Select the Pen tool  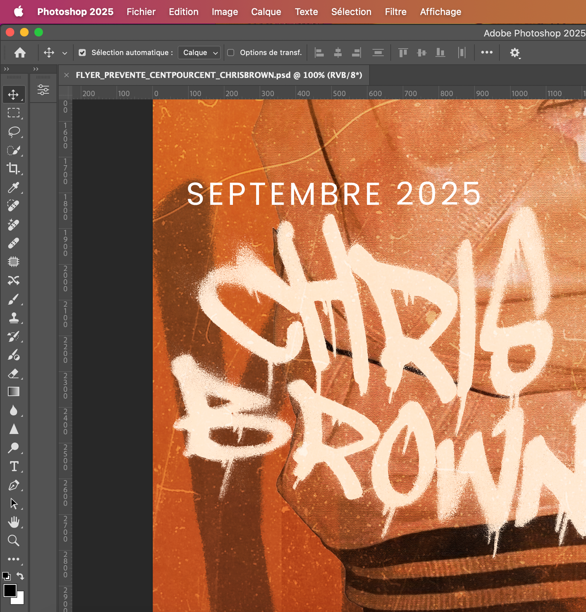pyautogui.click(x=14, y=485)
